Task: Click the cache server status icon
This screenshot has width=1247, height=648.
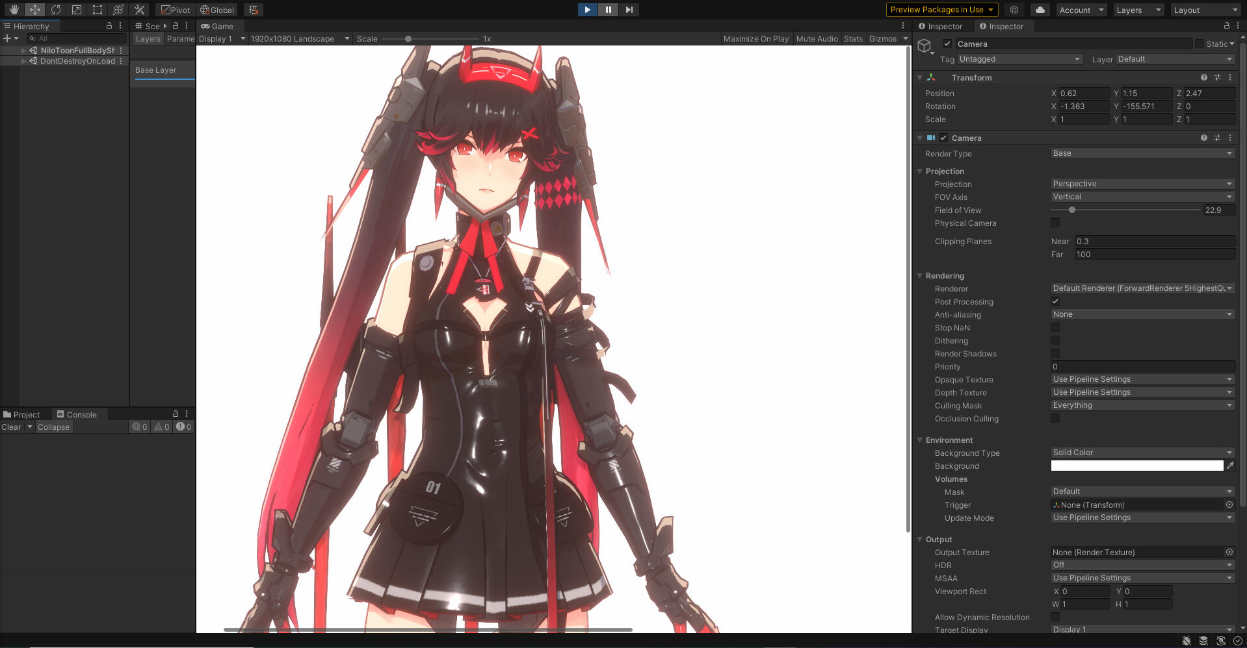Action: click(x=1203, y=641)
